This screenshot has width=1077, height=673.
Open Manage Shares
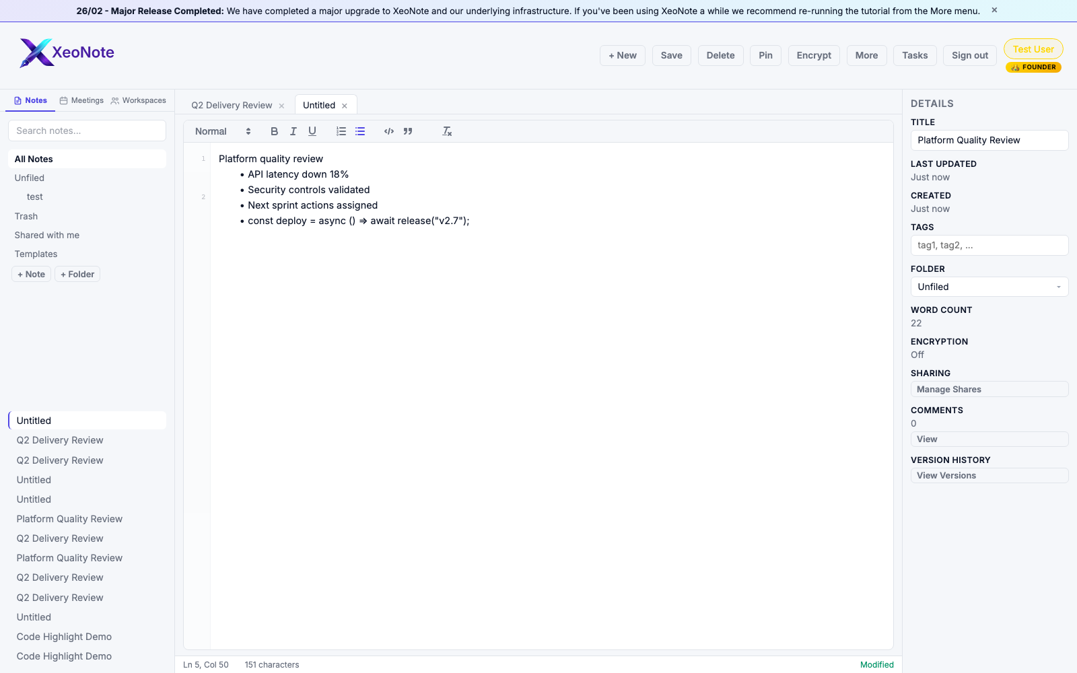pyautogui.click(x=989, y=389)
